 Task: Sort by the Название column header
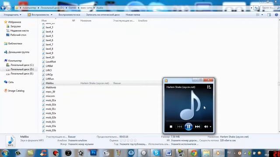click(x=86, y=20)
